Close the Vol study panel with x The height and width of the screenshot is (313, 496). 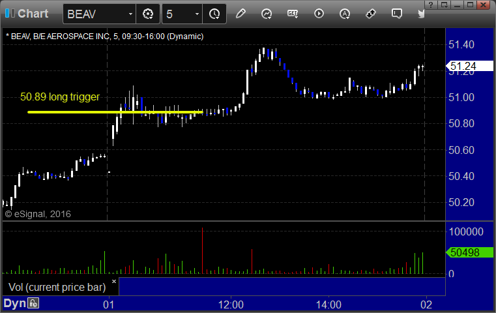point(114,281)
